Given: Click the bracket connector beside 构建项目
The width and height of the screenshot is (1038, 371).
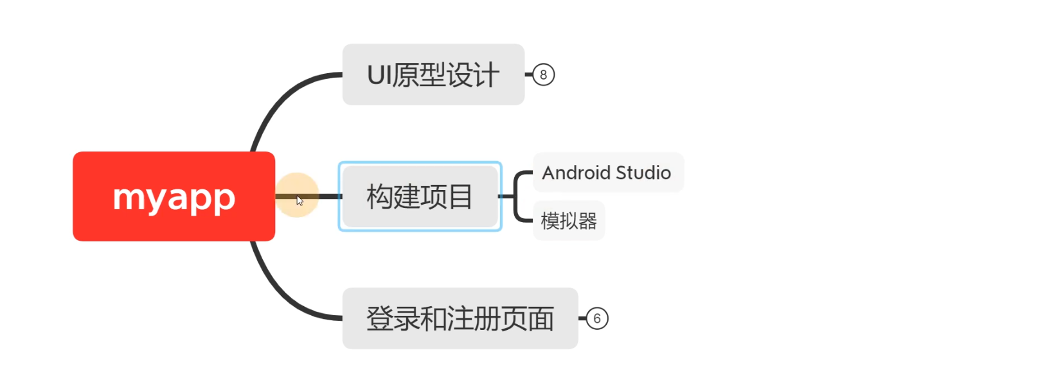Looking at the screenshot, I should tap(516, 196).
